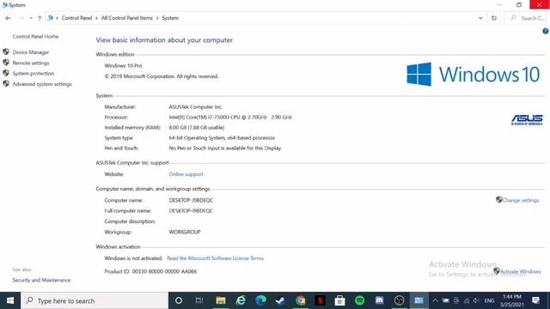Open Remote settings link

tap(31, 63)
